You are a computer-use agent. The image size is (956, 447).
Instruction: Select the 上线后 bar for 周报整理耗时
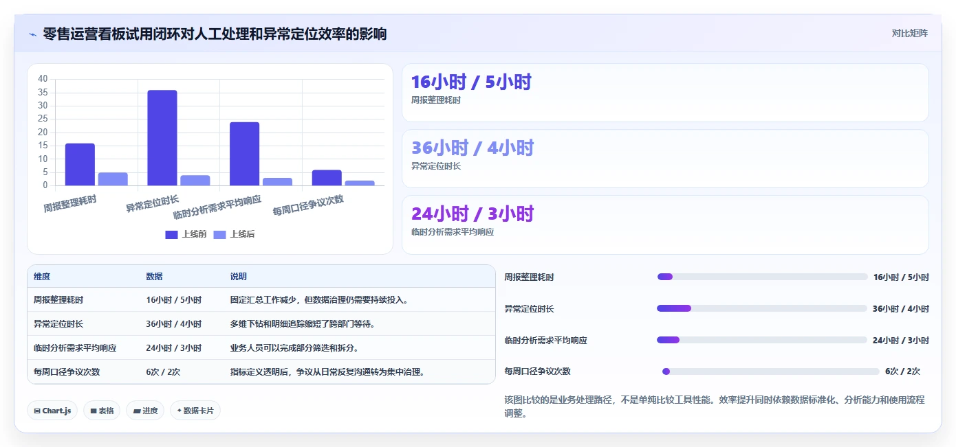pos(113,179)
